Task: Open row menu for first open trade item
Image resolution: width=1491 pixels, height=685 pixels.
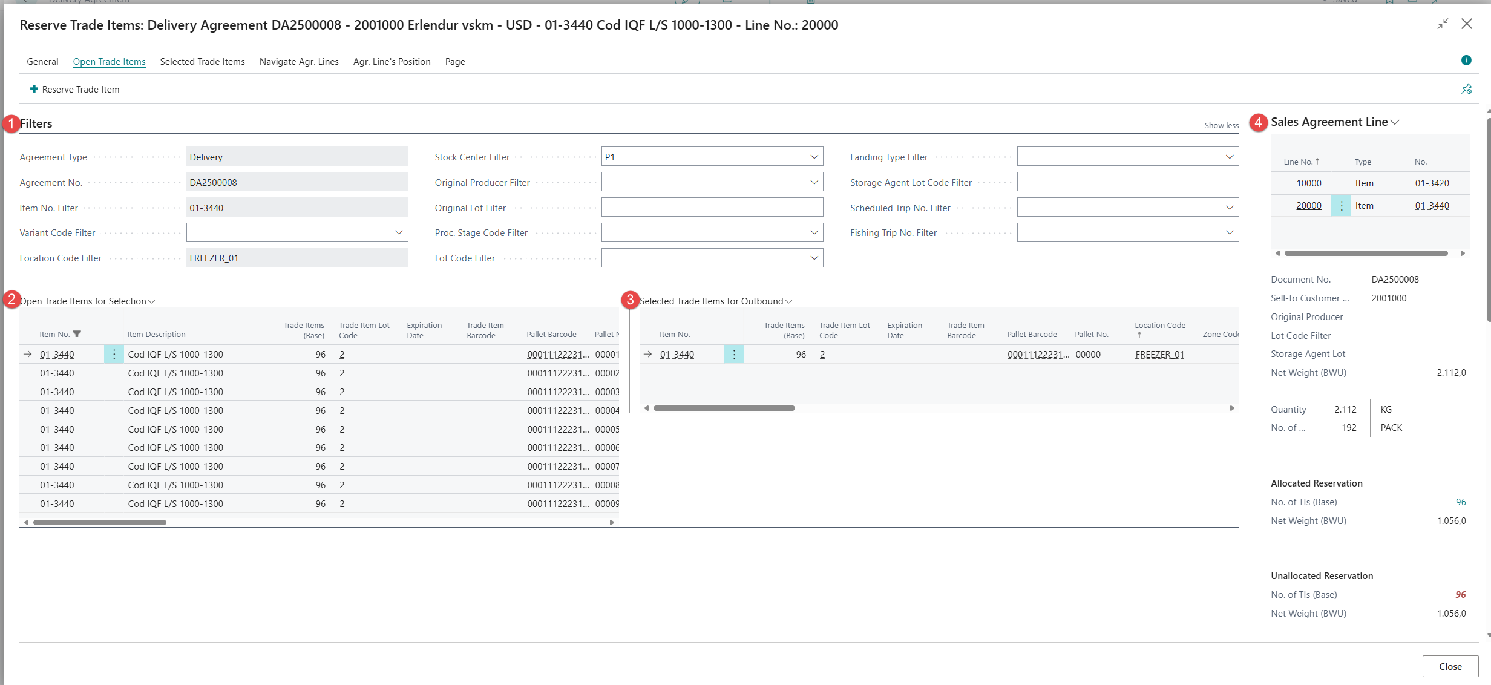Action: click(x=114, y=355)
